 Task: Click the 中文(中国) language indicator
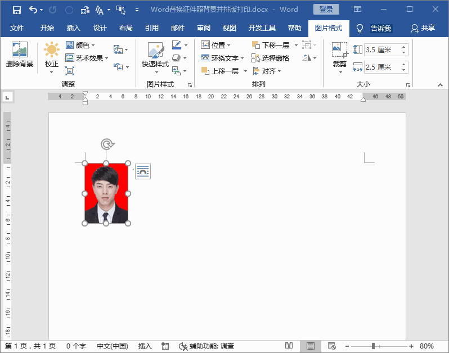coord(113,346)
